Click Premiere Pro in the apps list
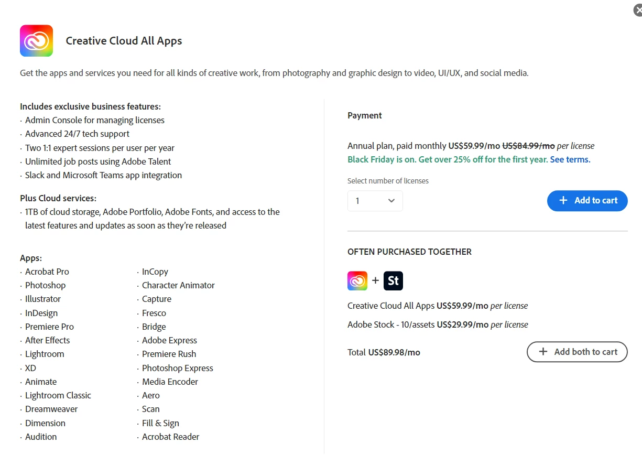Screen dimensions: 642x476 tap(50, 327)
